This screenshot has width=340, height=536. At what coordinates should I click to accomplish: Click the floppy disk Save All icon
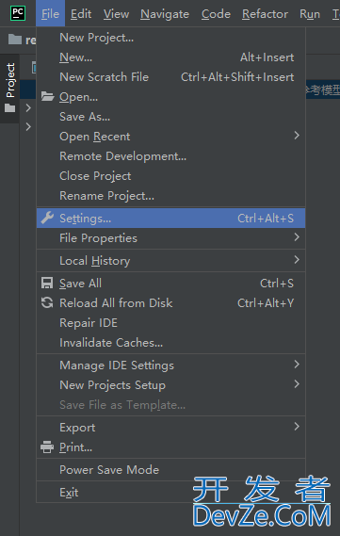click(x=47, y=283)
